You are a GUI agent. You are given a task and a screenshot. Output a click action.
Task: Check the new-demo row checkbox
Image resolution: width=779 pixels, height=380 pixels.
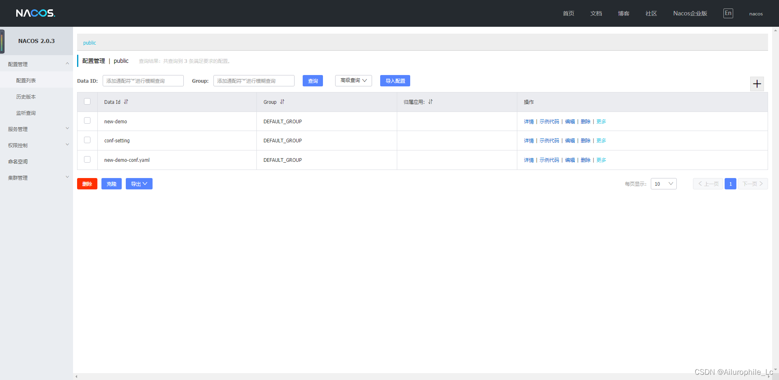pos(87,120)
